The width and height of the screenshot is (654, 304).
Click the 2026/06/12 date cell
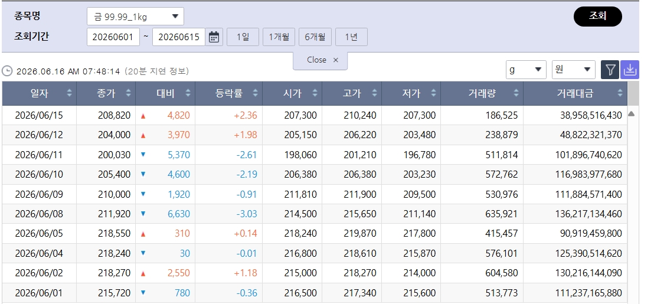(x=39, y=135)
